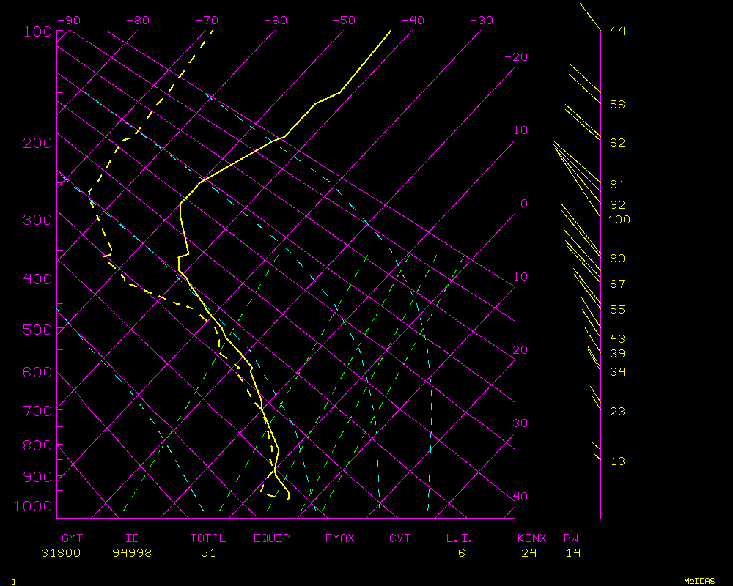
Task: Click the EQUIP label
Action: point(271,538)
